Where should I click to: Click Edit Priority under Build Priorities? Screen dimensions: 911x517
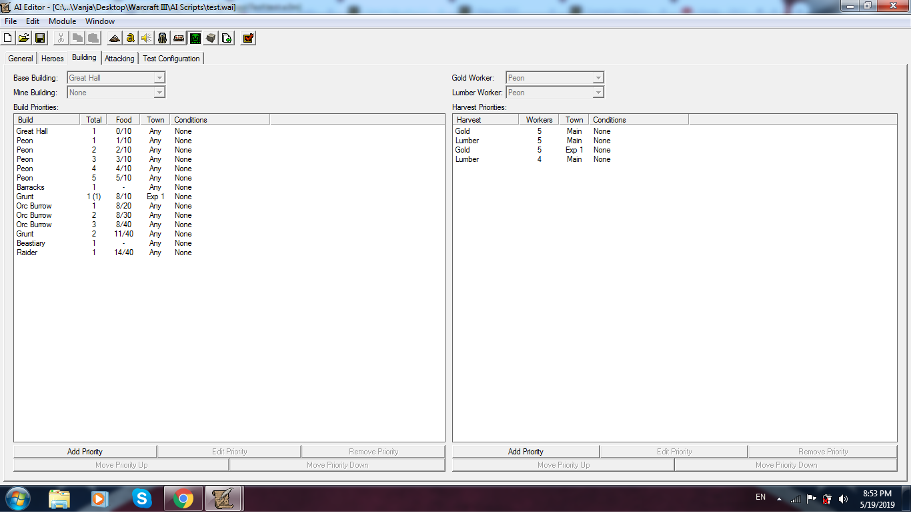229,452
